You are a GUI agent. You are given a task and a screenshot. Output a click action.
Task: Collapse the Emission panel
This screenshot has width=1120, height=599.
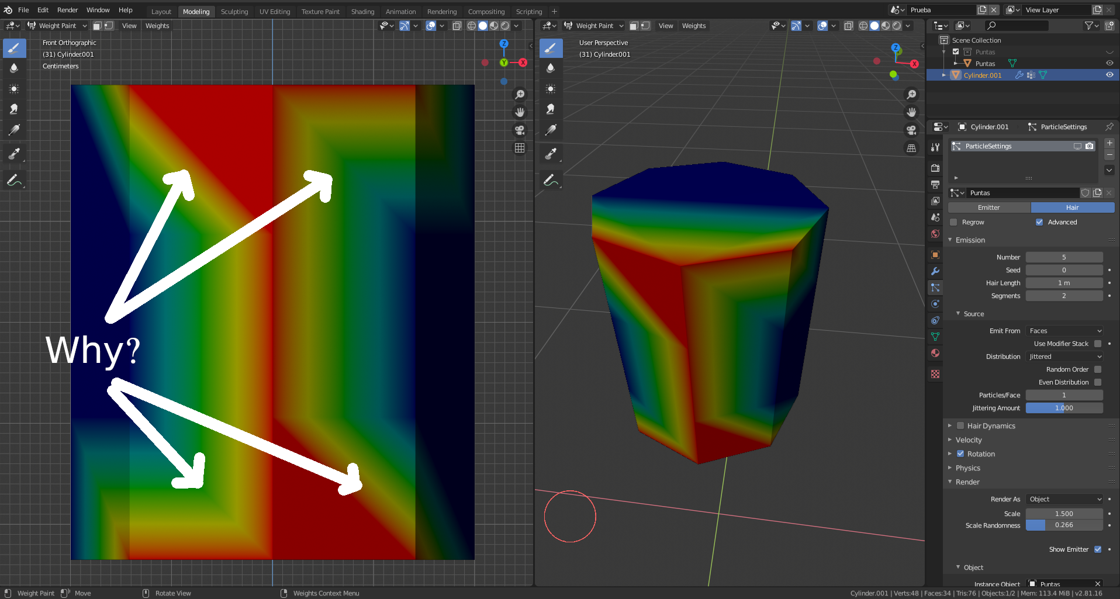970,240
